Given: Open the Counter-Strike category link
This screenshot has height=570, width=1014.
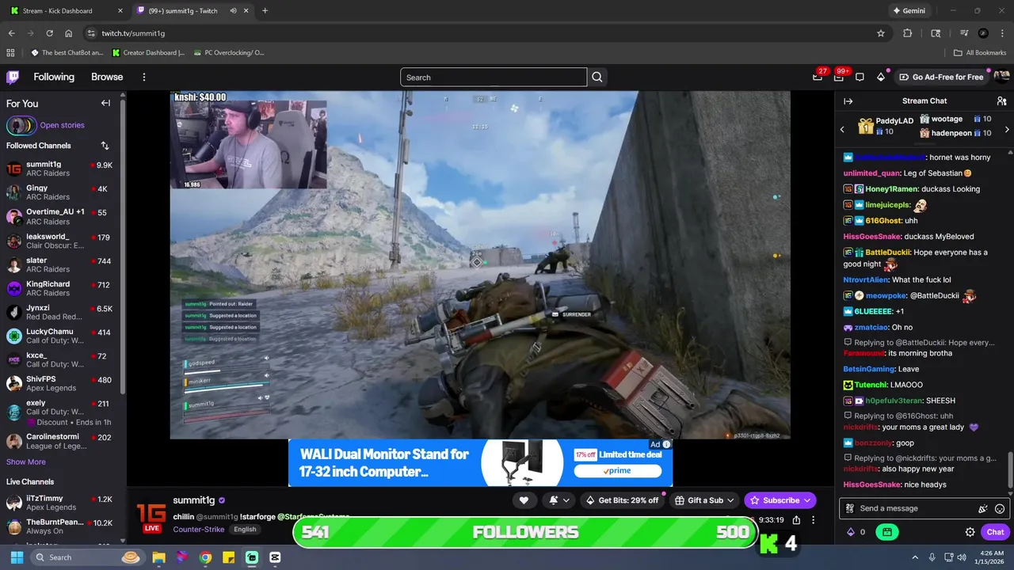Looking at the screenshot, I should (199, 530).
